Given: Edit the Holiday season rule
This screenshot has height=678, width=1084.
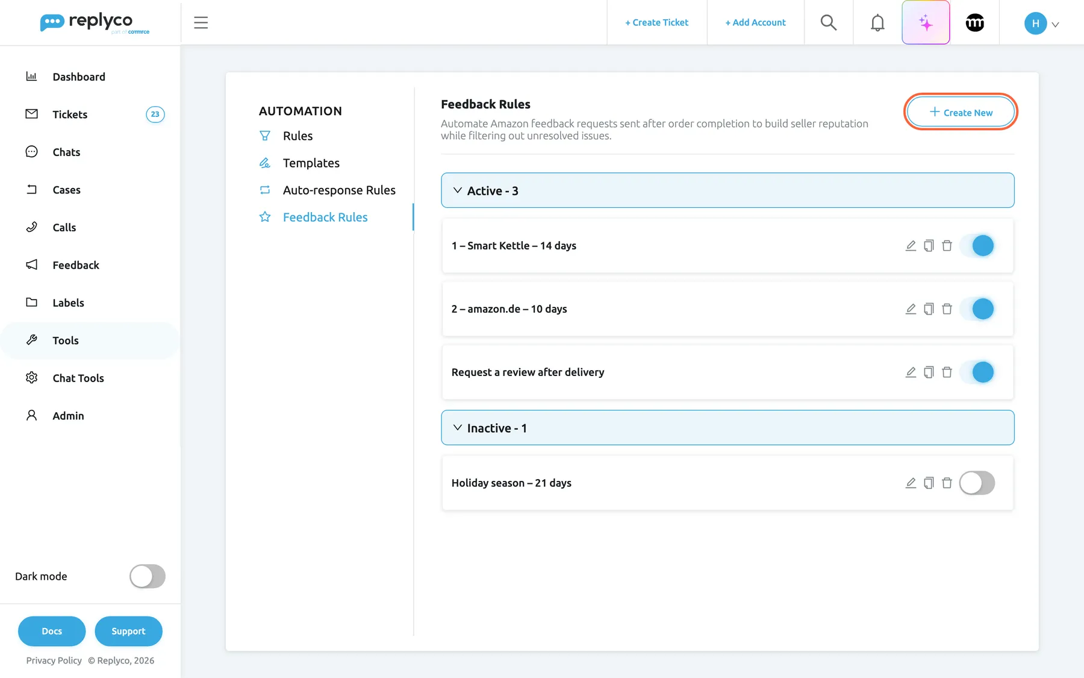Looking at the screenshot, I should point(911,483).
